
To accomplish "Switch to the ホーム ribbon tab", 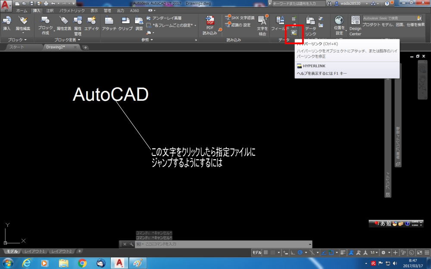I will pyautogui.click(x=22, y=11).
